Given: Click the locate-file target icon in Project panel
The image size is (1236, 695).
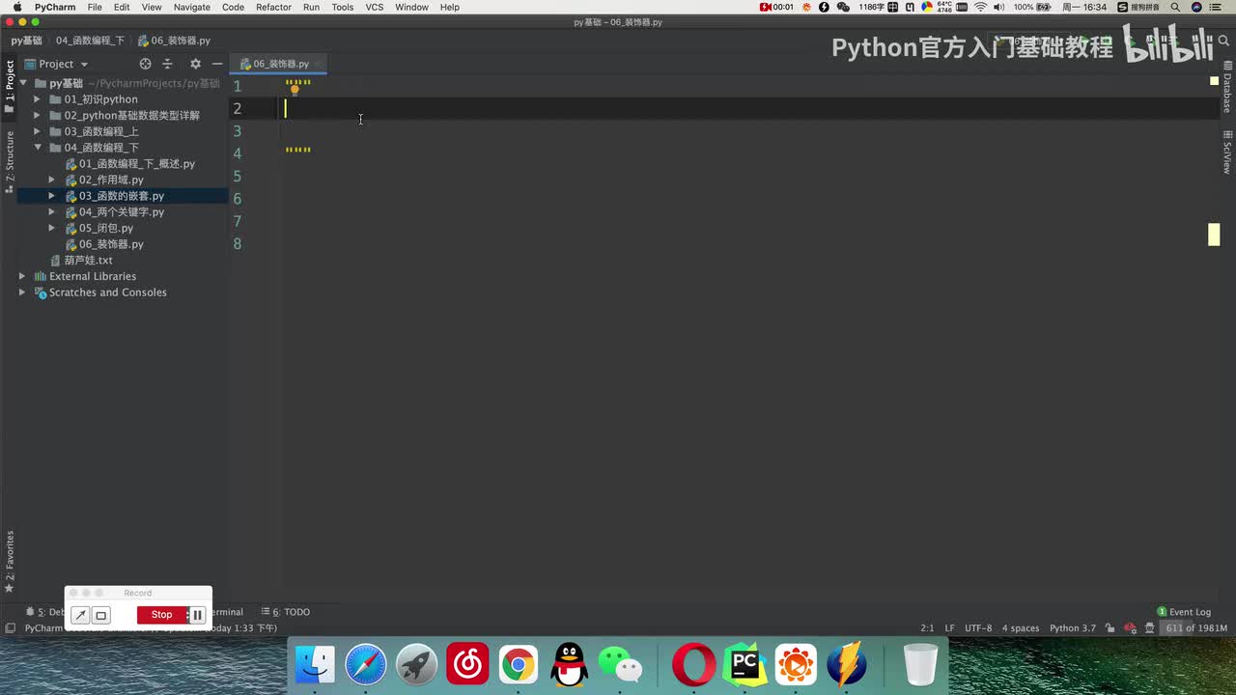Looking at the screenshot, I should 145,64.
